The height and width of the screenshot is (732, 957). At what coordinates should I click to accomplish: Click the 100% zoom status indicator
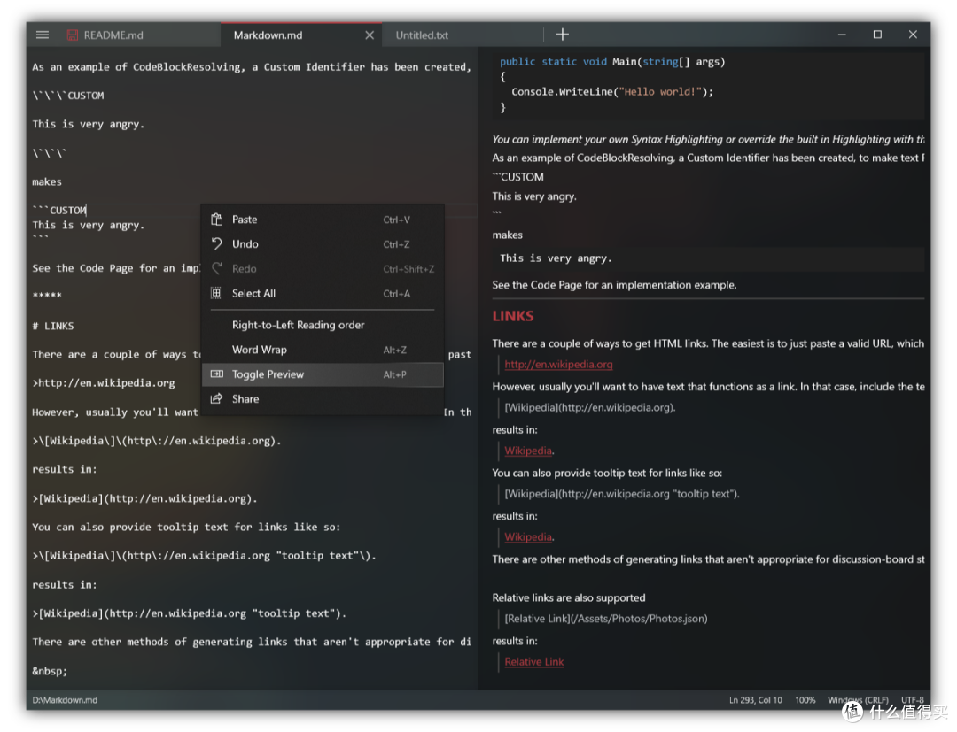tap(805, 700)
